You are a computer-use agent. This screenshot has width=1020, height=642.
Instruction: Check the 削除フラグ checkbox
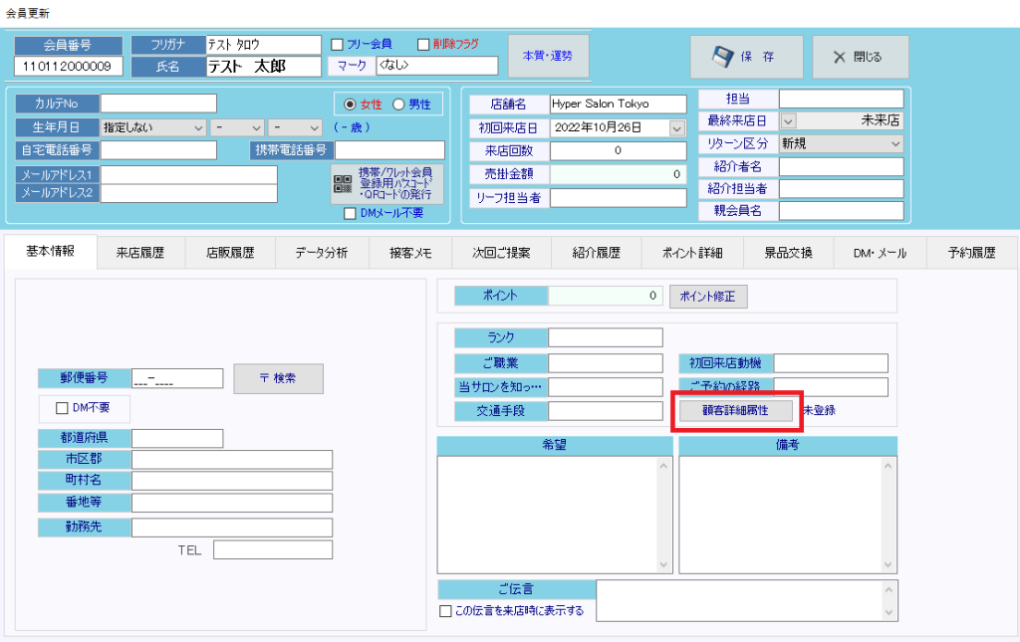423,44
